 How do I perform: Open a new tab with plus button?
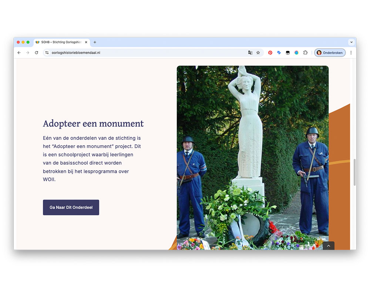click(95, 42)
